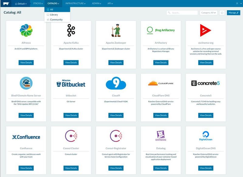This screenshot has width=243, height=177.
Task: Click the CloudFlare DNS card title
Action: click(x=161, y=96)
